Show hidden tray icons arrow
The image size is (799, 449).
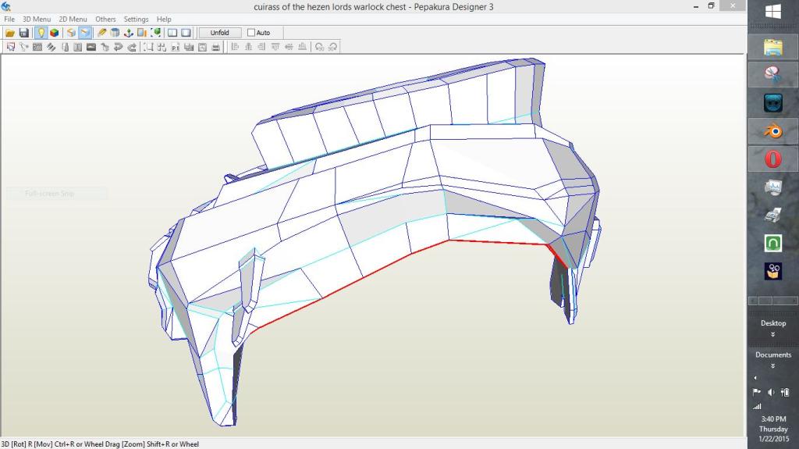coord(755,378)
